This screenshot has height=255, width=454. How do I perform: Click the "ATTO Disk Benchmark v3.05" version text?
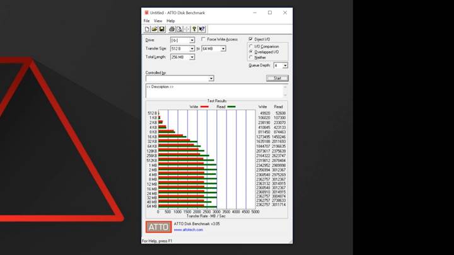coord(197,224)
